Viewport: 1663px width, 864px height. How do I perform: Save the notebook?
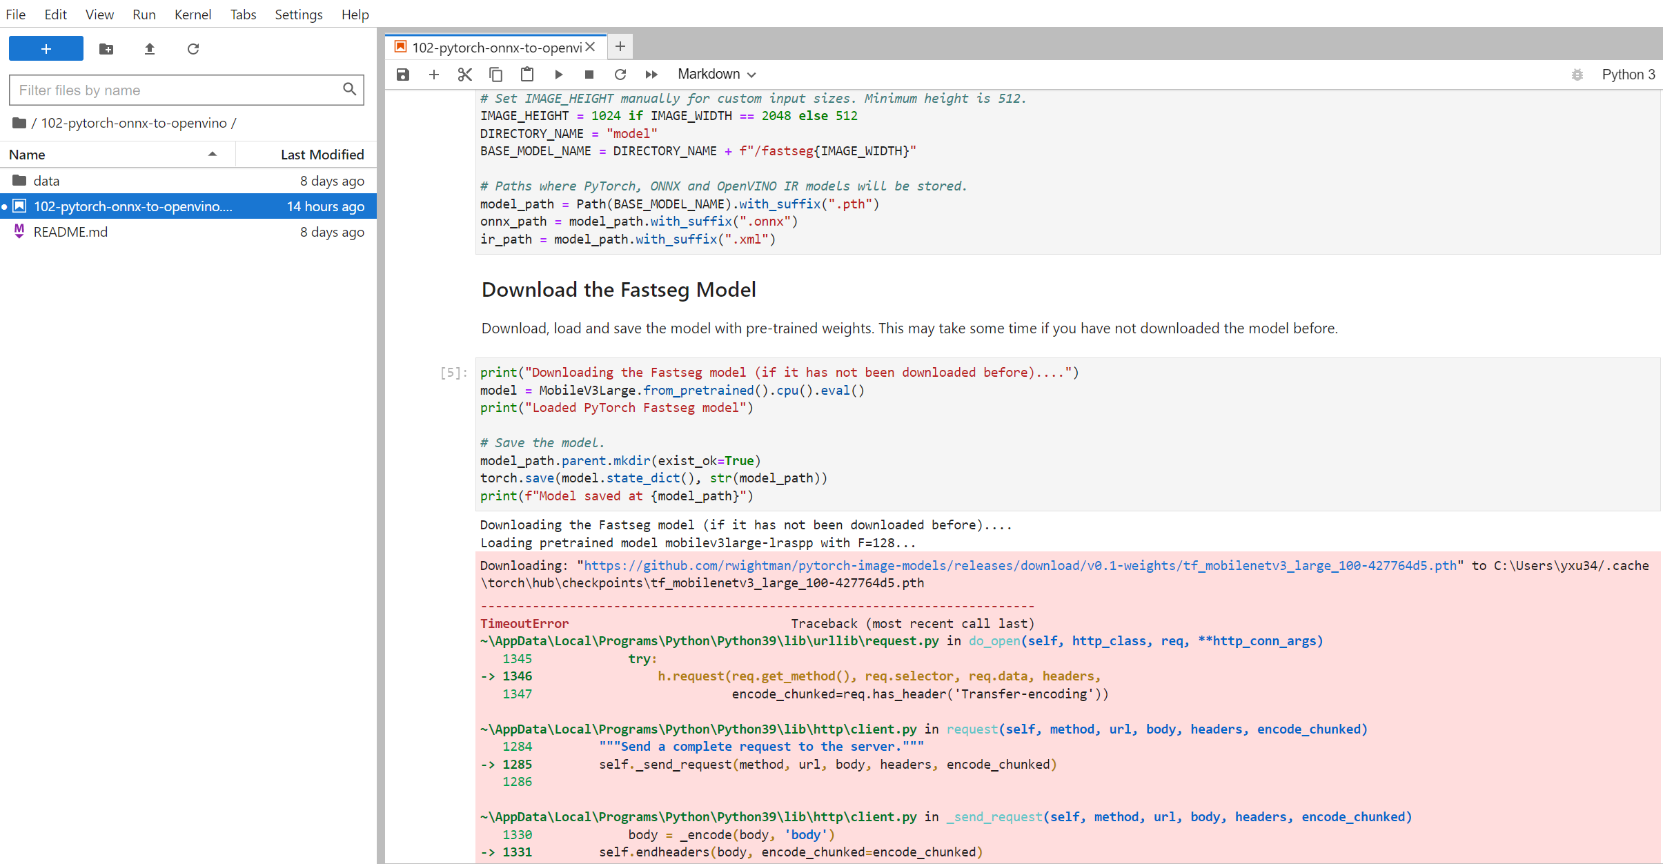(x=402, y=74)
